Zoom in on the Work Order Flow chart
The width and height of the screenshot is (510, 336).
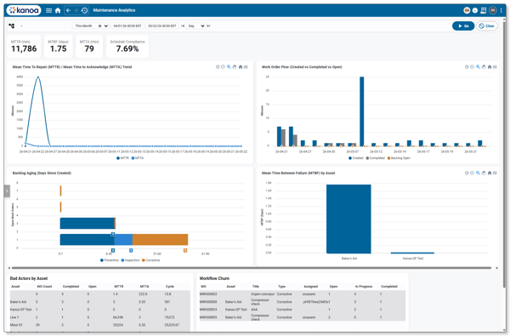467,66
